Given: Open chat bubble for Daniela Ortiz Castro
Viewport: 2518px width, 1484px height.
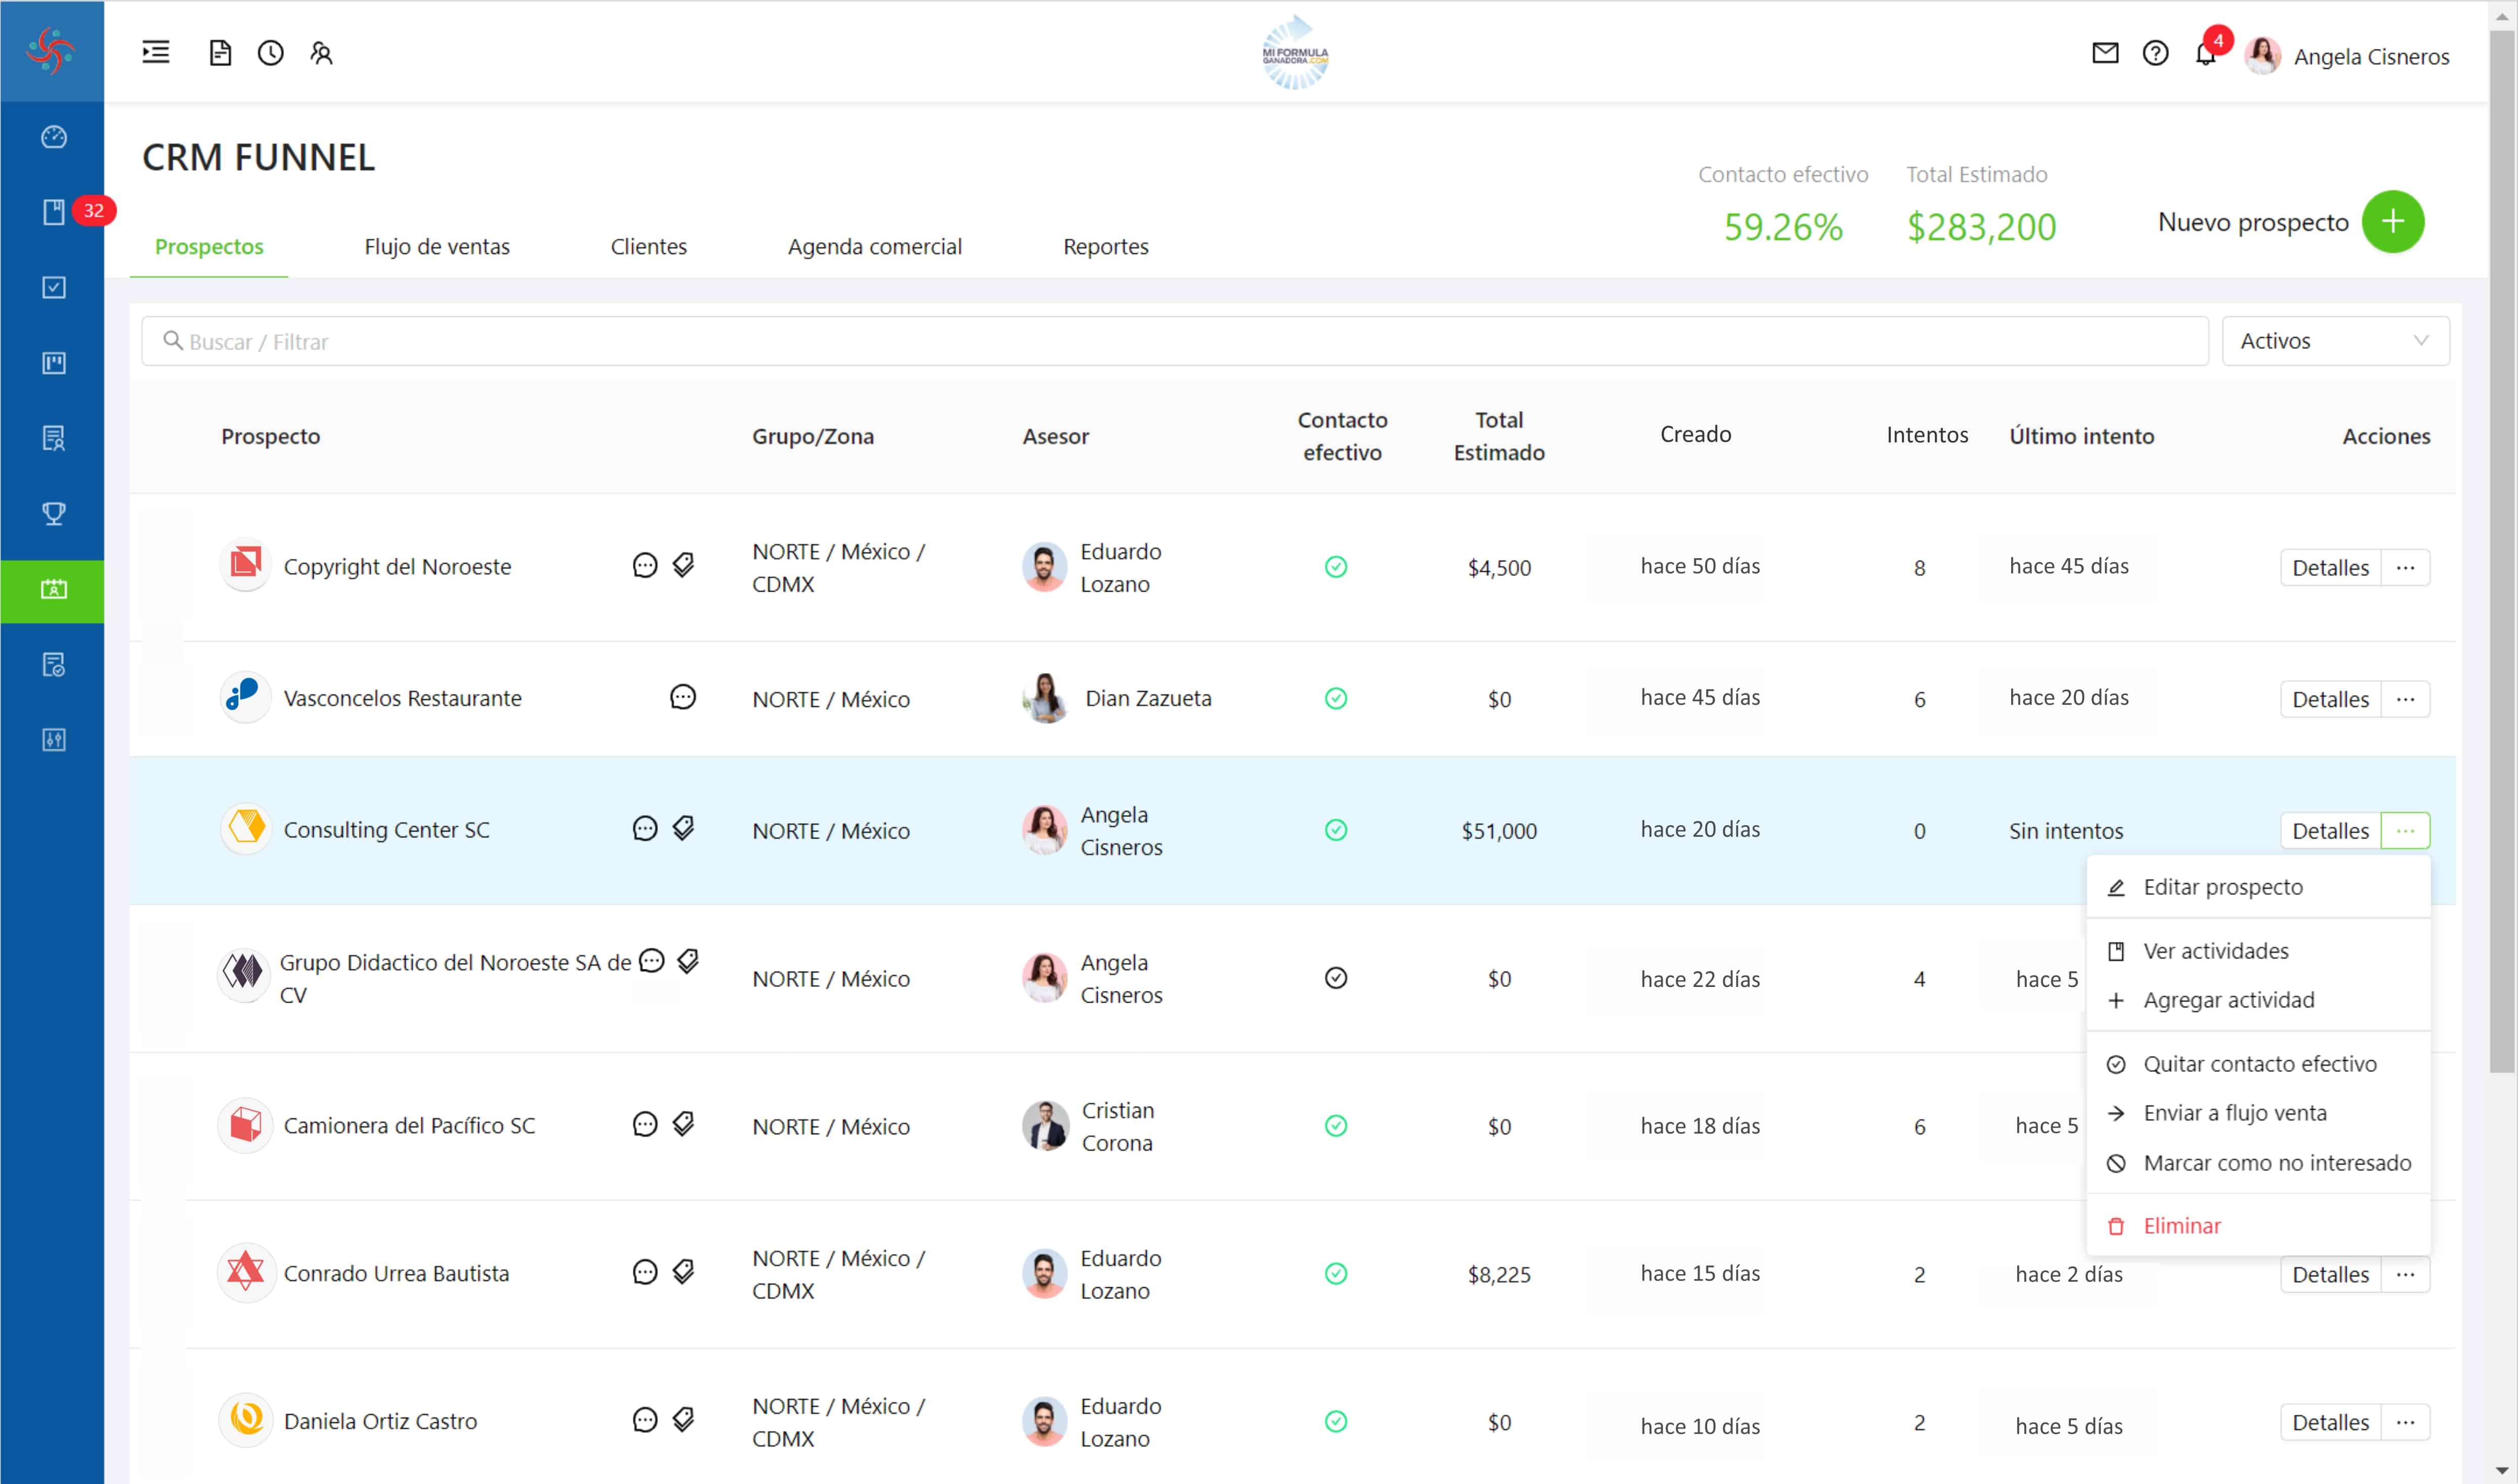Looking at the screenshot, I should pos(645,1420).
